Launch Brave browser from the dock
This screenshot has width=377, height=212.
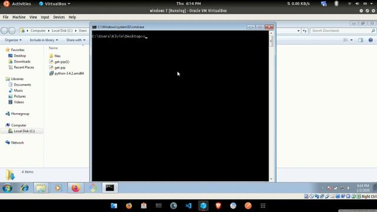click(x=219, y=206)
